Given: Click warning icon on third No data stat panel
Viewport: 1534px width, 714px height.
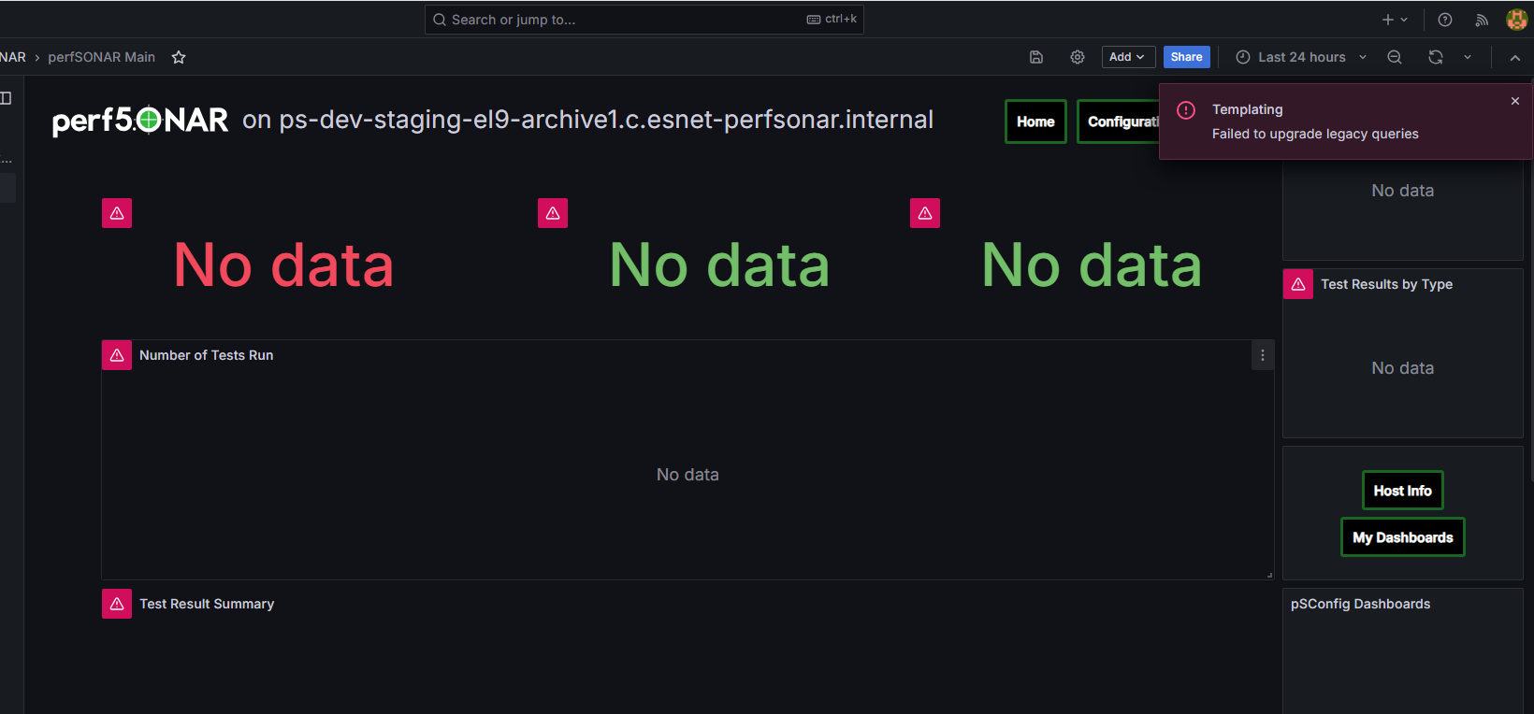Looking at the screenshot, I should pyautogui.click(x=925, y=213).
